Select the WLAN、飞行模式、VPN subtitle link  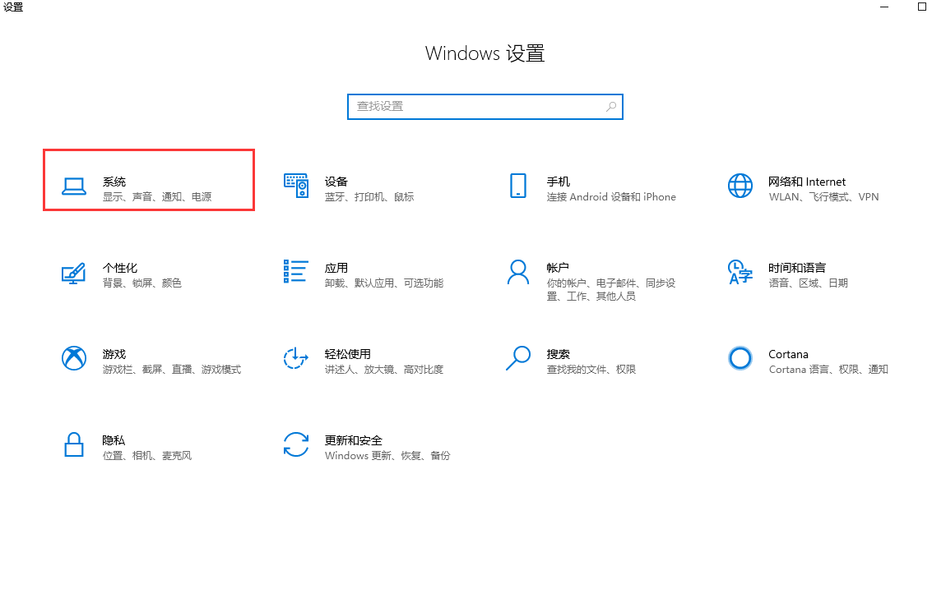823,197
